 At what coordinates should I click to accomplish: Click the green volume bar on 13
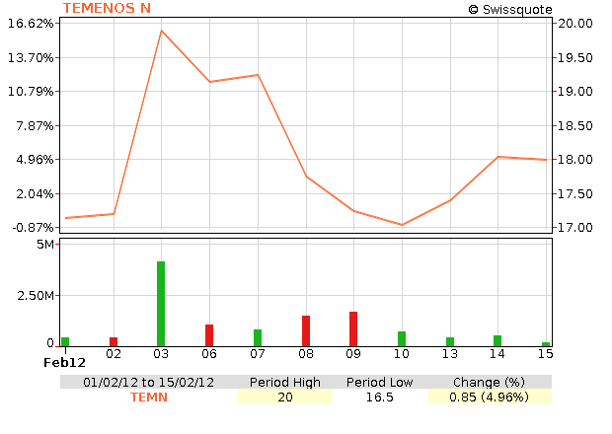coord(450,342)
